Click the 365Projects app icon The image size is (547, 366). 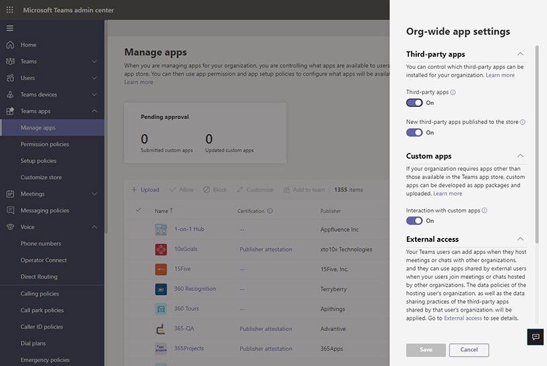point(161,349)
